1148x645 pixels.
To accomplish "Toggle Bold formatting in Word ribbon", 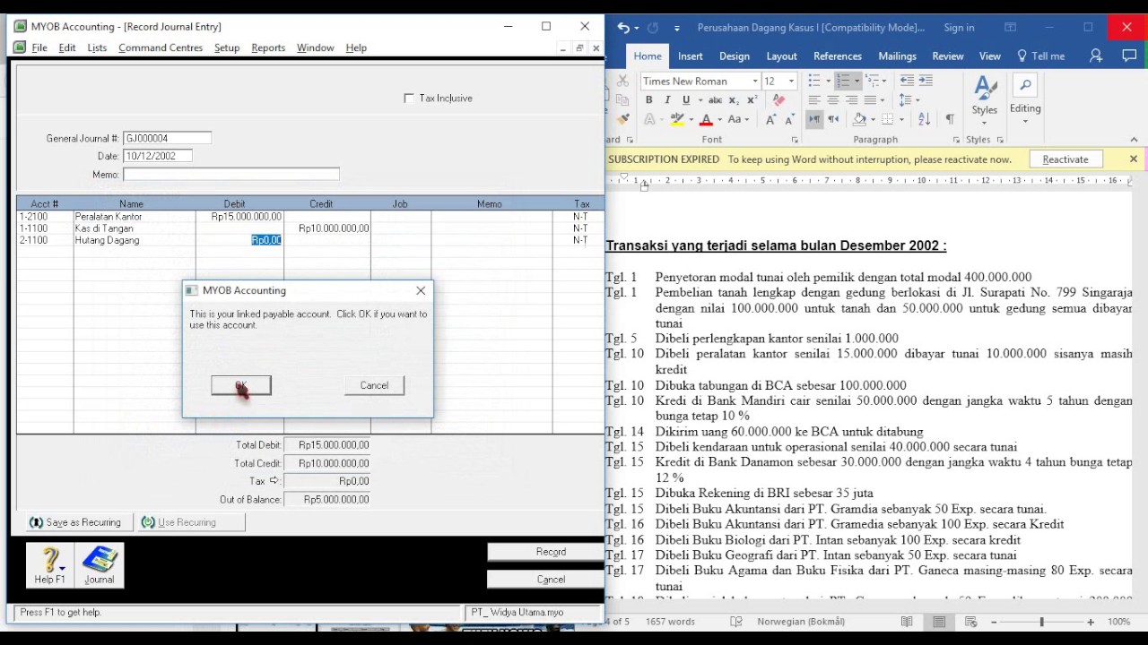I will coord(648,99).
